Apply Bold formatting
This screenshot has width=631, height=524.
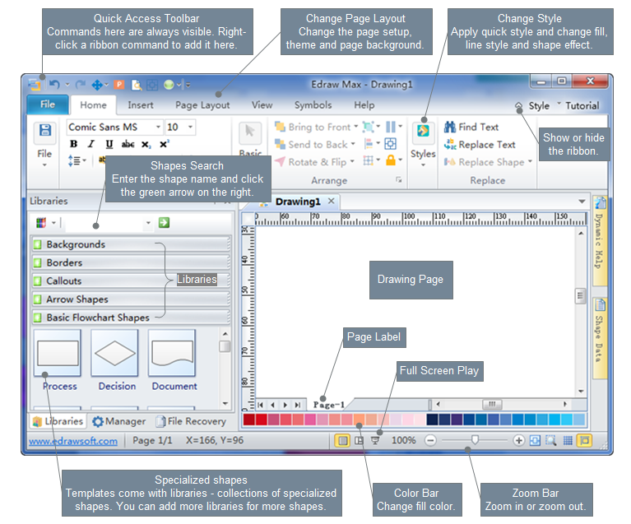pos(74,144)
